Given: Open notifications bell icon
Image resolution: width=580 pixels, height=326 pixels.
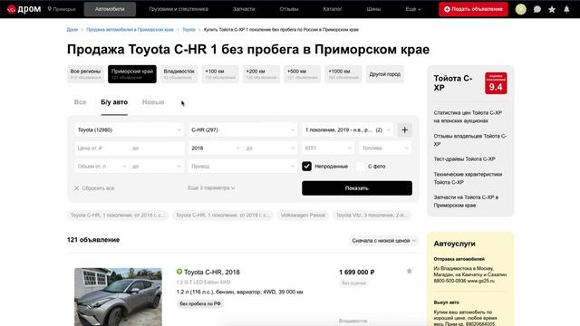Looking at the screenshot, I should click(566, 10).
